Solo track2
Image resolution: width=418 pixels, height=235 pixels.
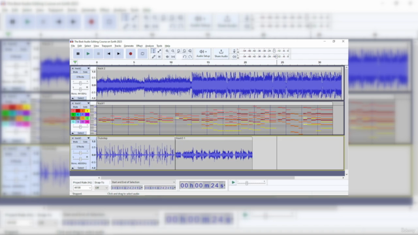click(85, 72)
